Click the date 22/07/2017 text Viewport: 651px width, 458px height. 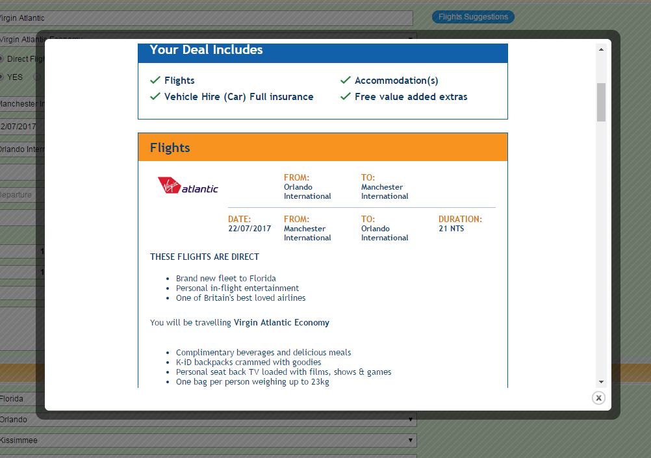pyautogui.click(x=249, y=229)
